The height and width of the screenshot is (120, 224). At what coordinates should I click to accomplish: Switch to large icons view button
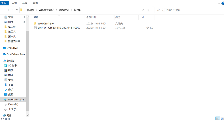221,118
